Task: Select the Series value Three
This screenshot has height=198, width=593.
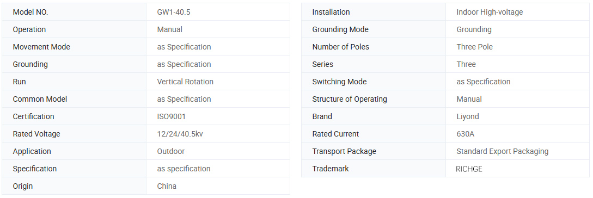Action: [466, 64]
